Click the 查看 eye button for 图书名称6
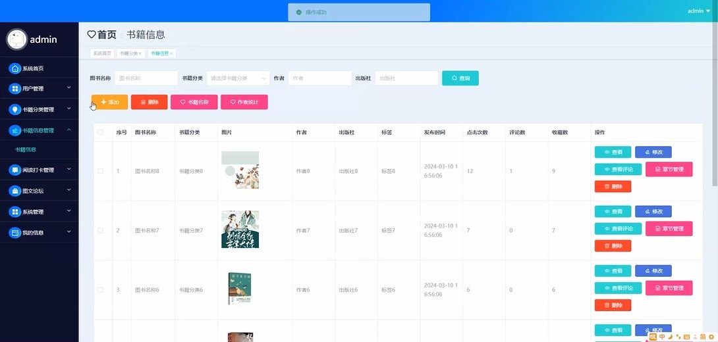Screen dimensions: 718x342 click(613, 271)
